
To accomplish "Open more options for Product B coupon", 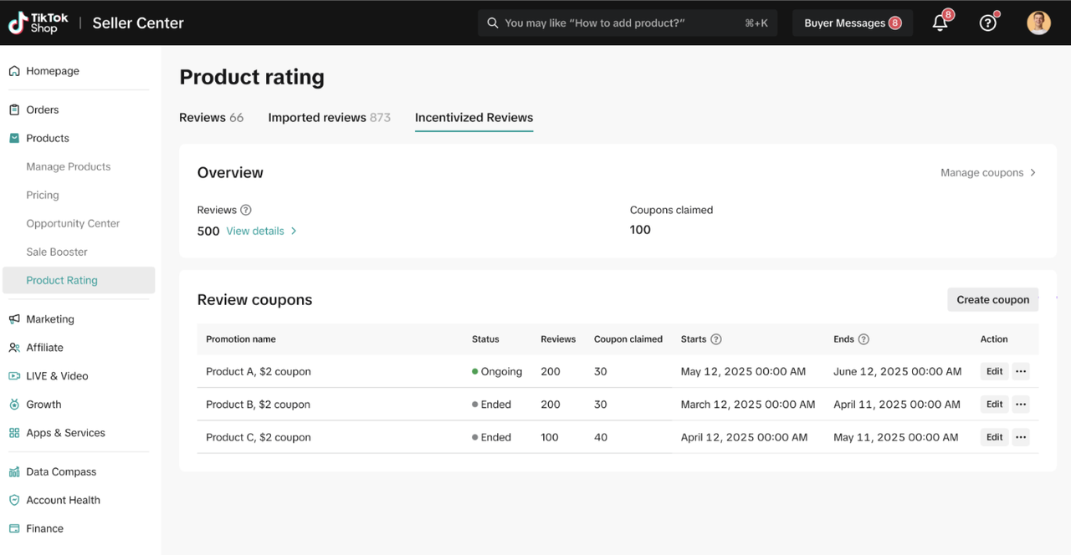I will [1020, 405].
